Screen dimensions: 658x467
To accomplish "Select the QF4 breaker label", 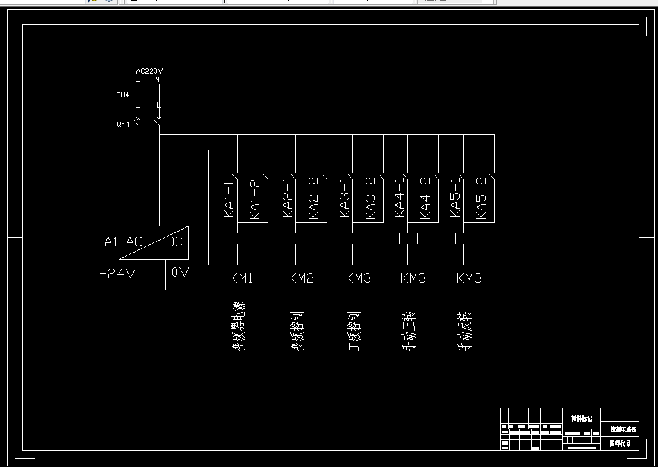I will coord(123,124).
